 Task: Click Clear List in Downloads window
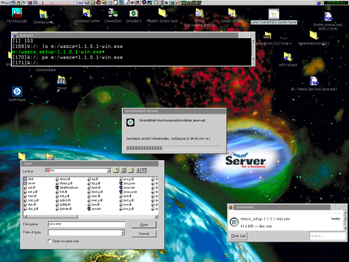pyautogui.click(x=238, y=236)
